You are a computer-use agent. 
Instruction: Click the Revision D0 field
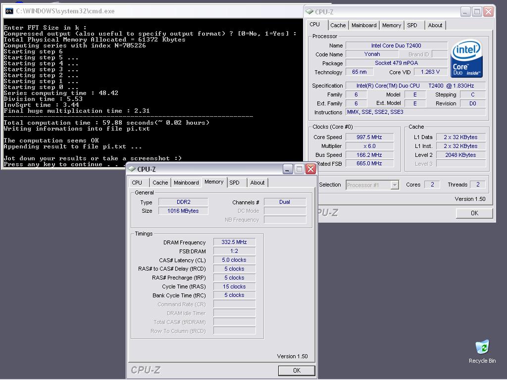point(473,103)
